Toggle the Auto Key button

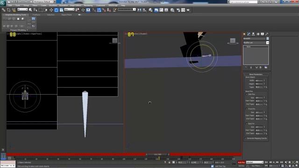[241, 162]
